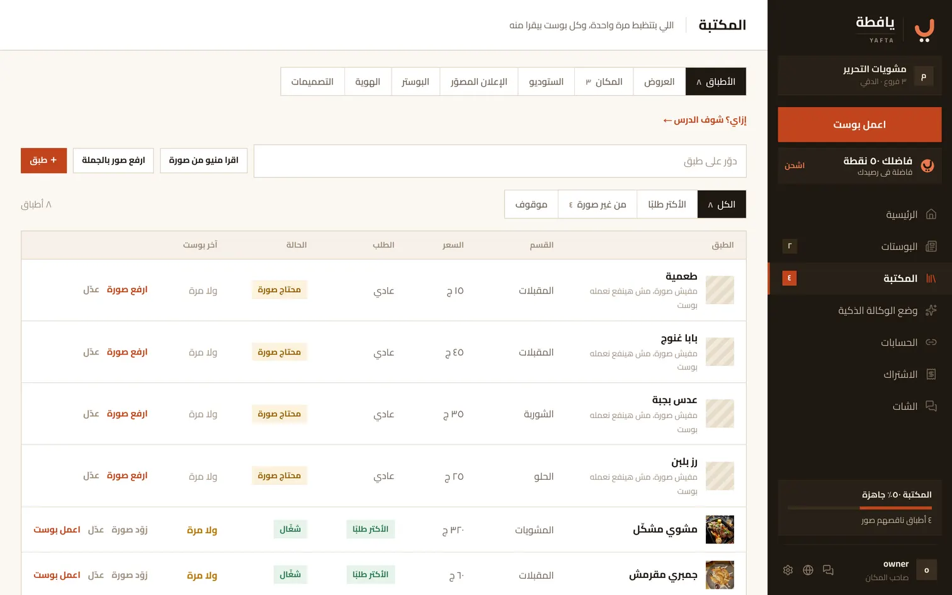The height and width of the screenshot is (595, 952).
Task: Click the price ٢٥ ج in رز بلبن row
Action: (x=455, y=477)
